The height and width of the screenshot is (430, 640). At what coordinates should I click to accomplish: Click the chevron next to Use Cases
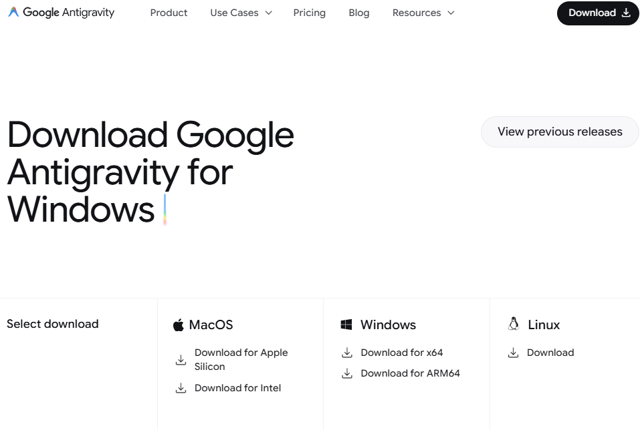[268, 13]
